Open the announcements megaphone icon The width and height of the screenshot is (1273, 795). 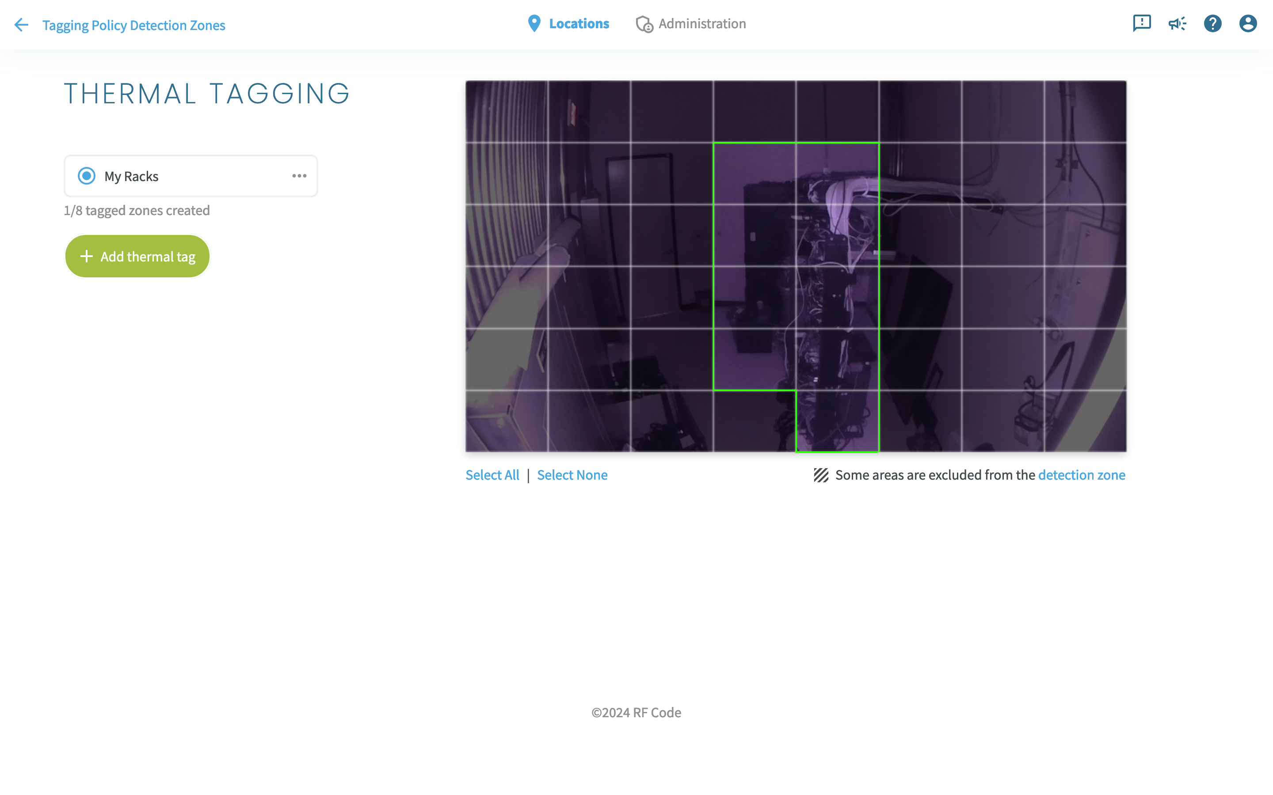pos(1177,23)
